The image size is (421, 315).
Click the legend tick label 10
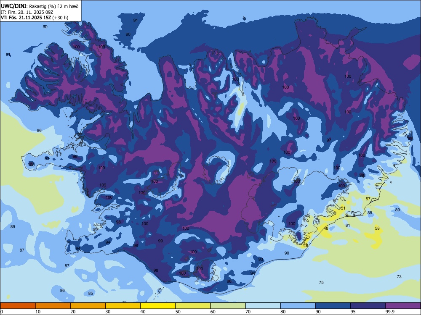(x=38, y=312)
